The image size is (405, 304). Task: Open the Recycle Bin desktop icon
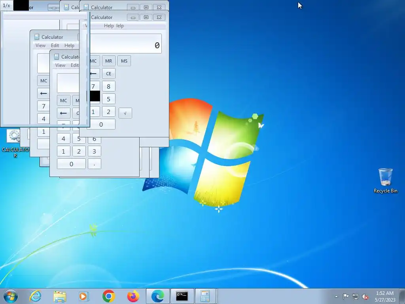pos(385,180)
